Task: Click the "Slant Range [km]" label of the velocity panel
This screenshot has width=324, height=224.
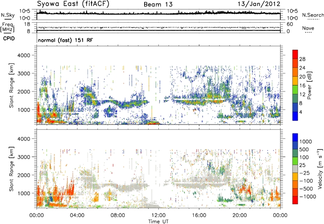Action: coord(11,169)
